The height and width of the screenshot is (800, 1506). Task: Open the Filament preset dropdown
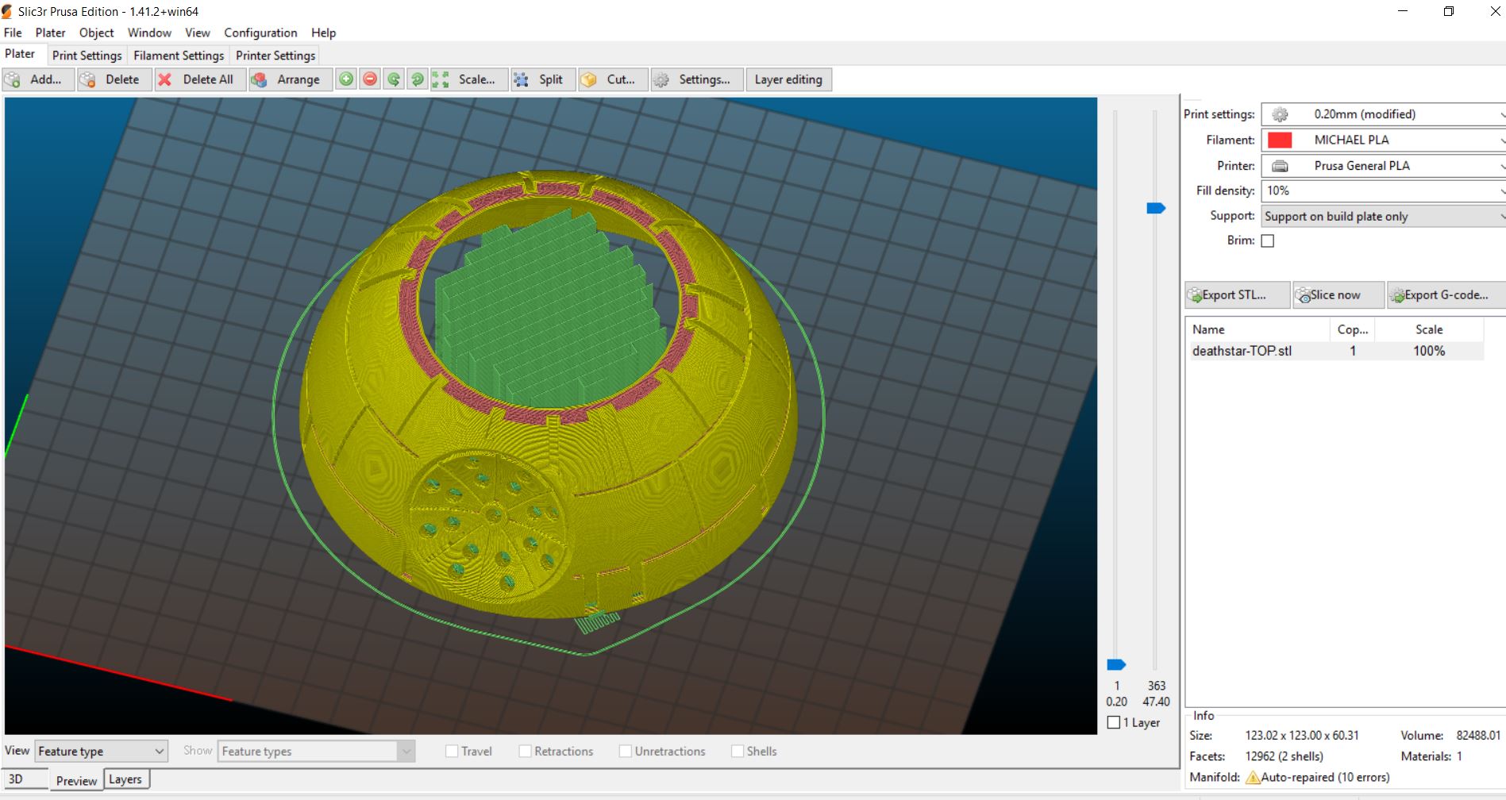(x=1383, y=140)
